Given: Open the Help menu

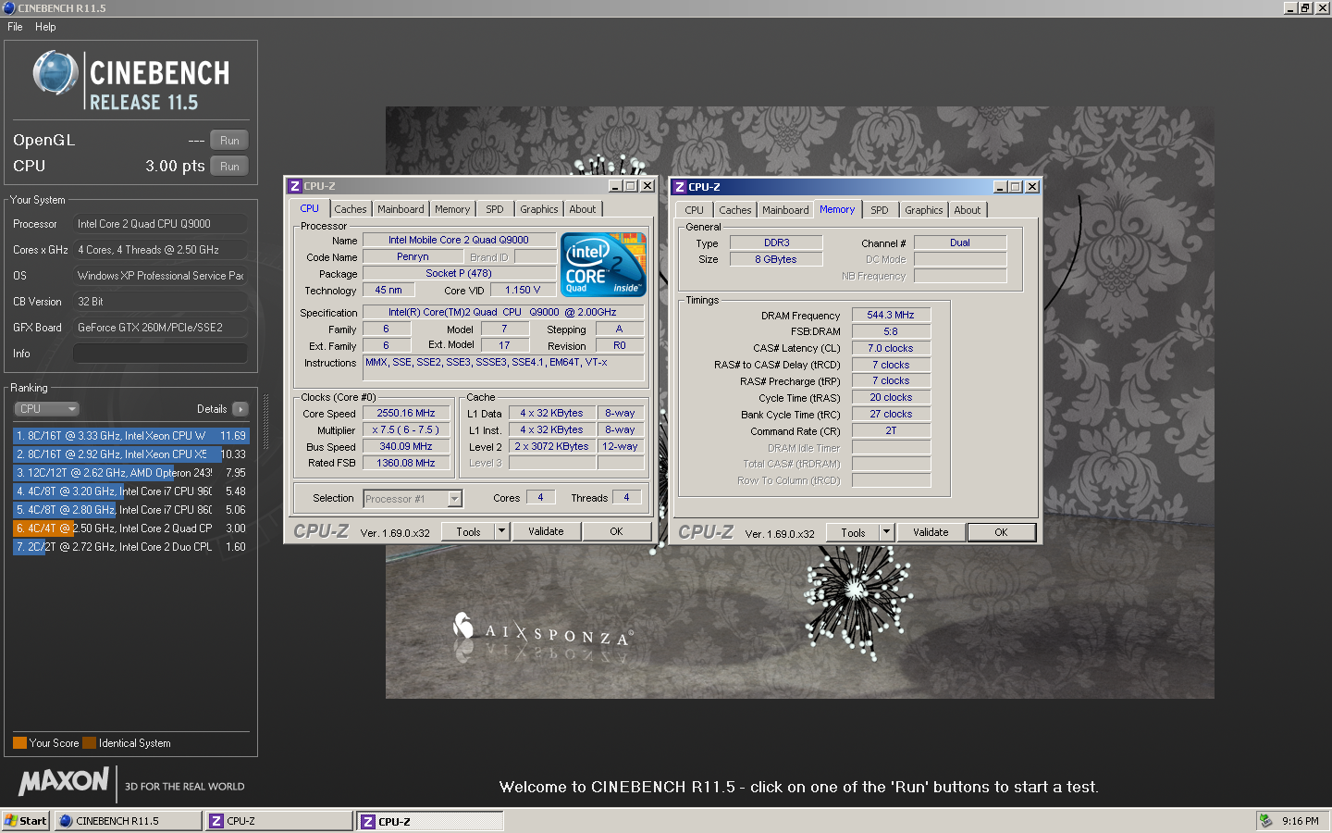Looking at the screenshot, I should point(45,27).
